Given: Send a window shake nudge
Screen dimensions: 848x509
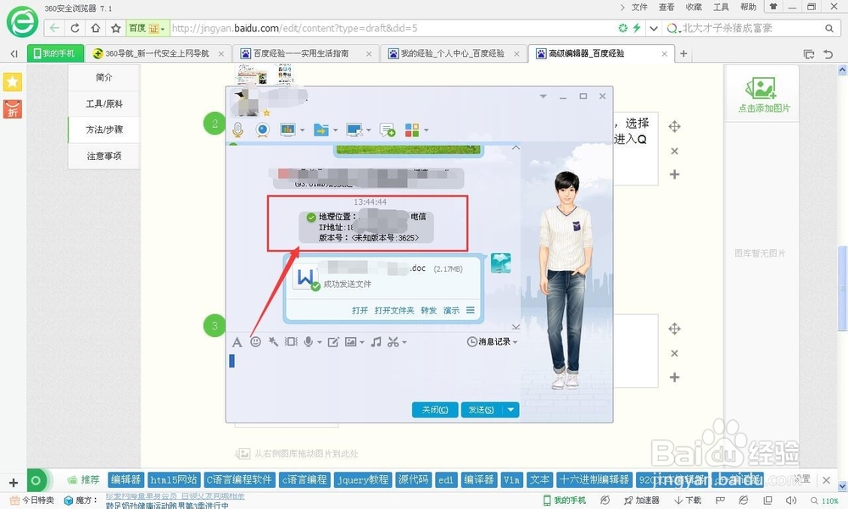Looking at the screenshot, I should point(291,341).
